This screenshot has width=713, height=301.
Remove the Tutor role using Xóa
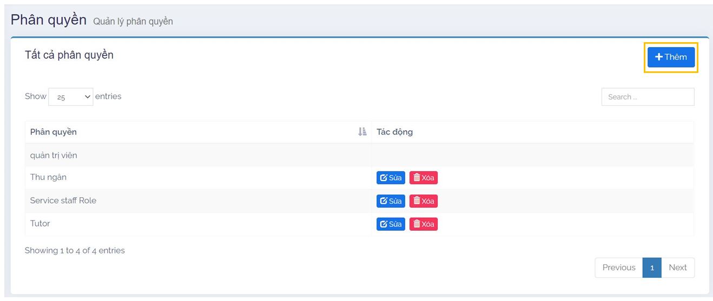click(x=423, y=224)
